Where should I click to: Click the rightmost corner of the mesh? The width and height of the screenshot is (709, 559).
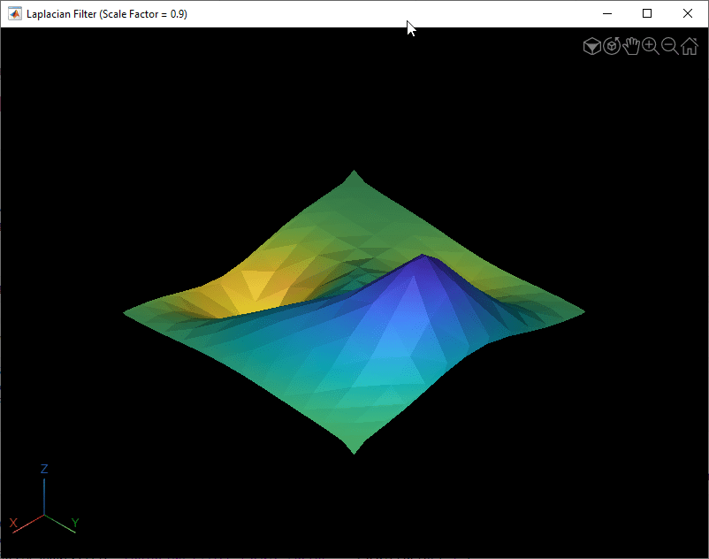[582, 311]
